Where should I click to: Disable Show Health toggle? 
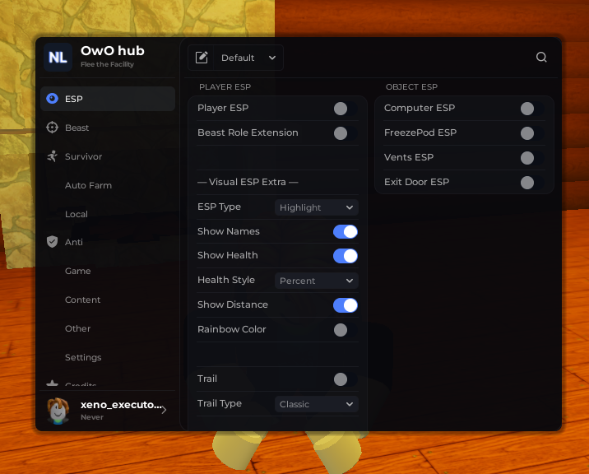[346, 256]
